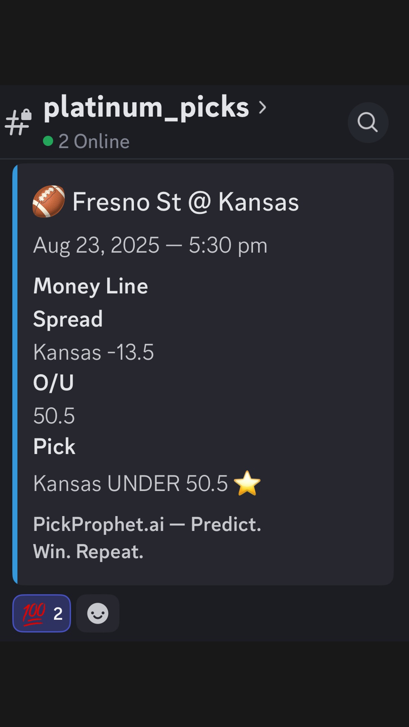
Task: Tap the locked channel hash icon
Action: coord(18,122)
